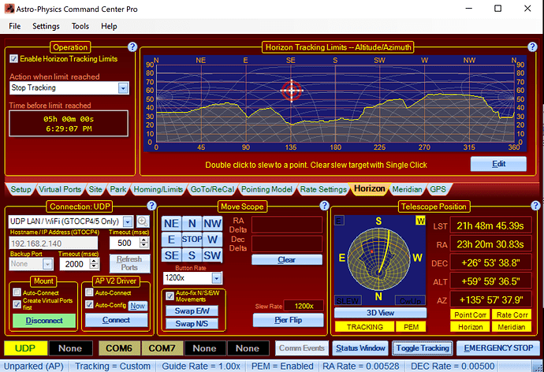Click the yellow W indicator on sky view
This screenshot has width=544, height=372.
(420, 221)
